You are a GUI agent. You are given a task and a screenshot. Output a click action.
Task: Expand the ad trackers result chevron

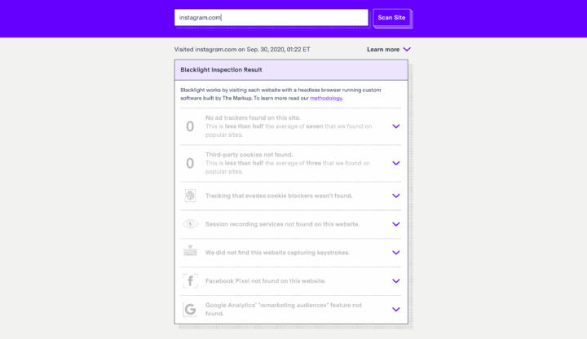click(x=395, y=126)
